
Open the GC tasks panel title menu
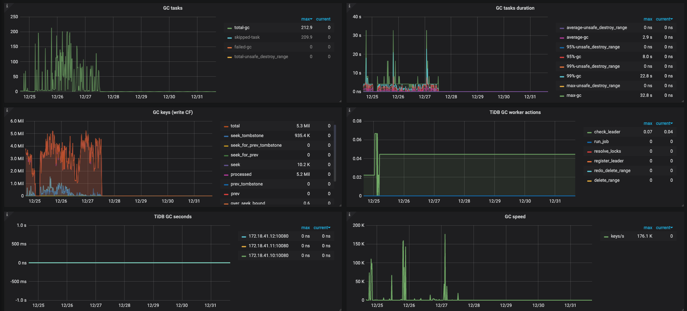point(172,8)
